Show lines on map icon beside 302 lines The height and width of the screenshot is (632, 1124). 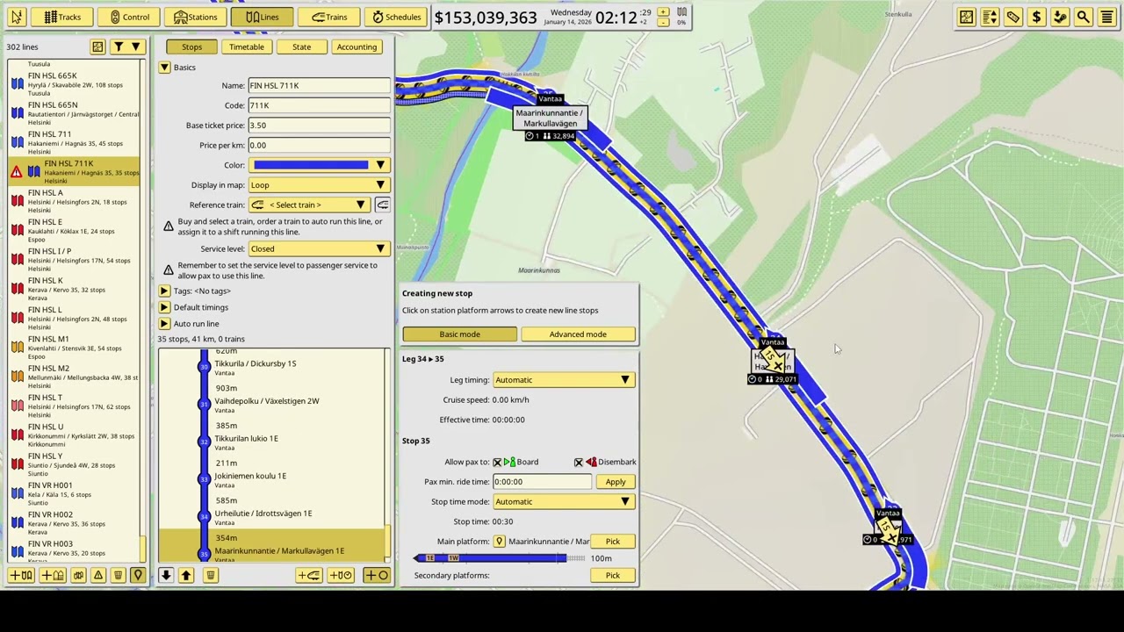click(x=97, y=47)
